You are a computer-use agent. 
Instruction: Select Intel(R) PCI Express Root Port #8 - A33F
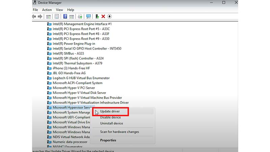81,34
